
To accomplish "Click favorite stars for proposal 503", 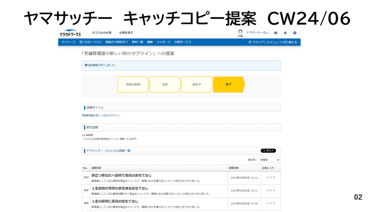I will click(x=271, y=177).
